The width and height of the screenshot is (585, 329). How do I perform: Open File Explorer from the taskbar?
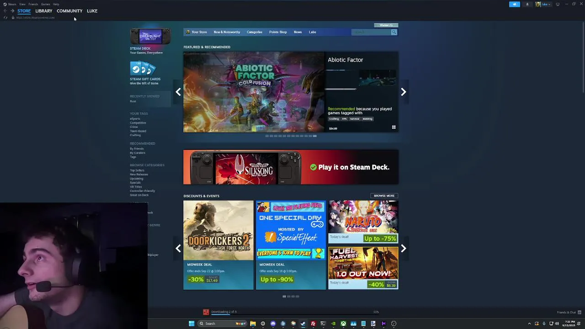point(253,324)
